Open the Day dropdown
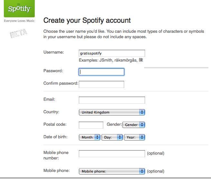The image size is (211, 179). (112, 137)
